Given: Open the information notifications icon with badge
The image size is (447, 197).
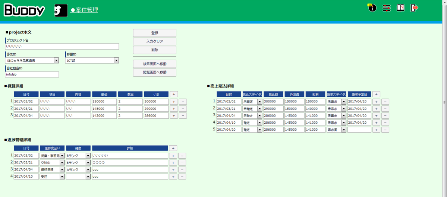Looking at the screenshot, I should click(x=372, y=8).
